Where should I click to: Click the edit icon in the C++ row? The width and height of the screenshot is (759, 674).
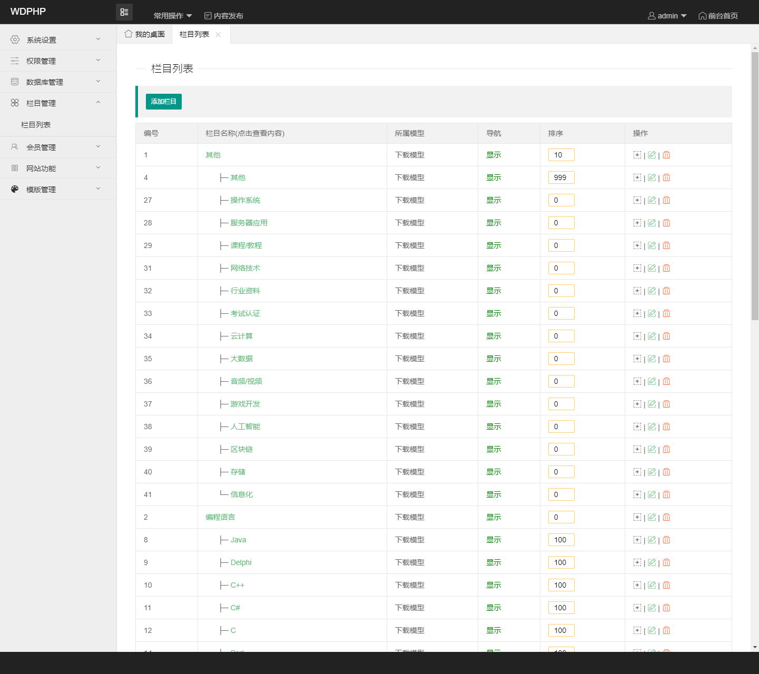coord(652,585)
